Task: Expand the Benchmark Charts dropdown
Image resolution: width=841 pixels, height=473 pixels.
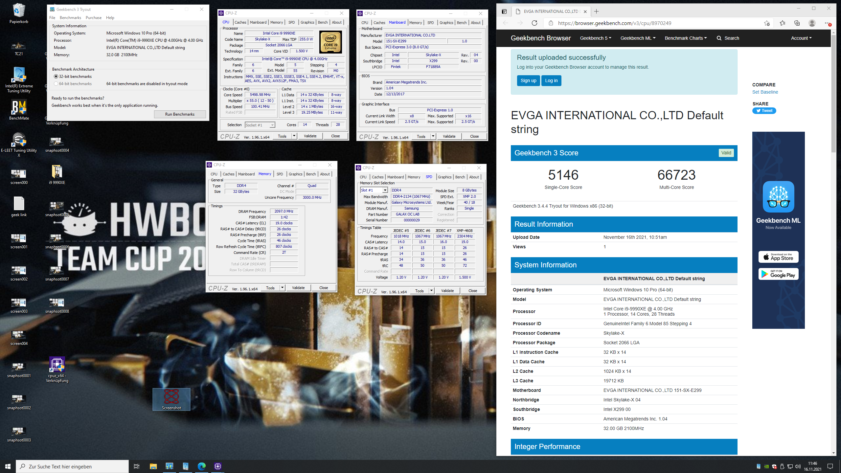Action: tap(686, 38)
